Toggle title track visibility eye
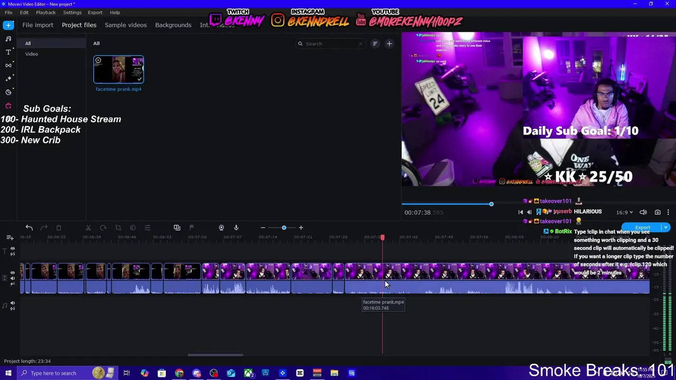676x380 pixels. (13, 248)
